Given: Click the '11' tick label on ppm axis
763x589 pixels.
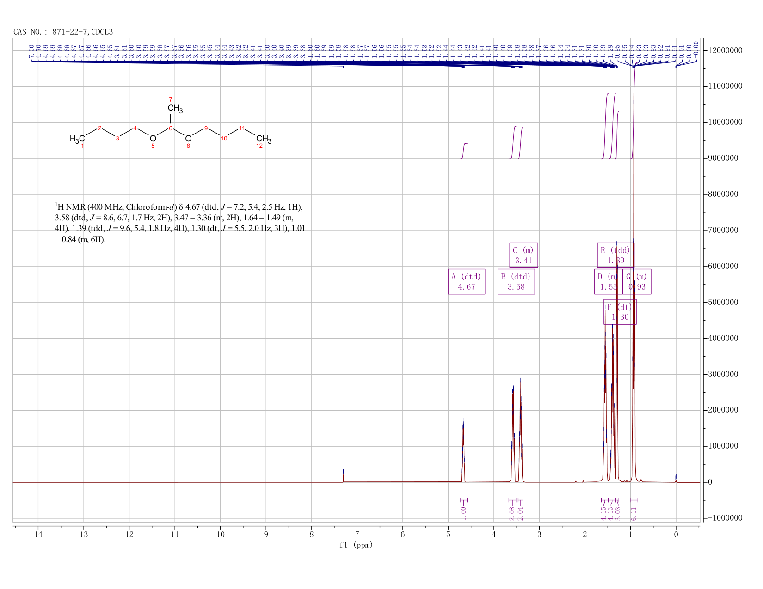Looking at the screenshot, I should [175, 534].
